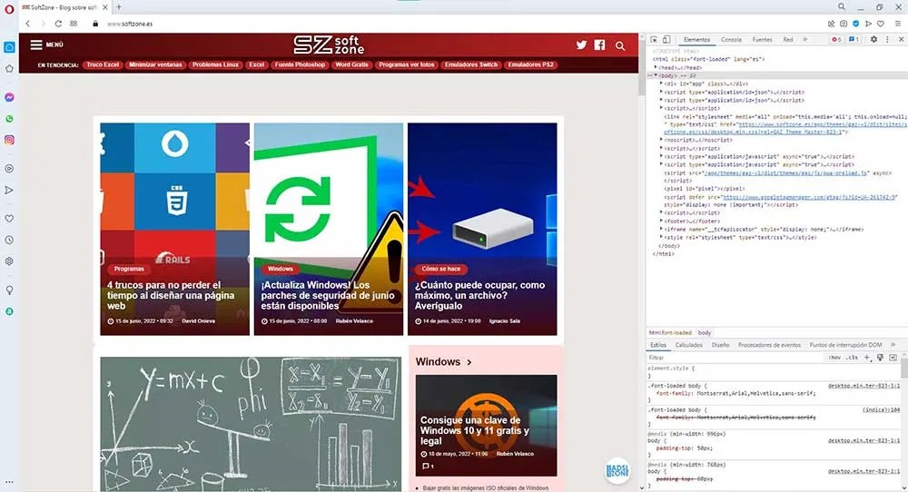The width and height of the screenshot is (908, 492).
Task: Click the body breadcrumb in DevTools
Action: [x=705, y=333]
